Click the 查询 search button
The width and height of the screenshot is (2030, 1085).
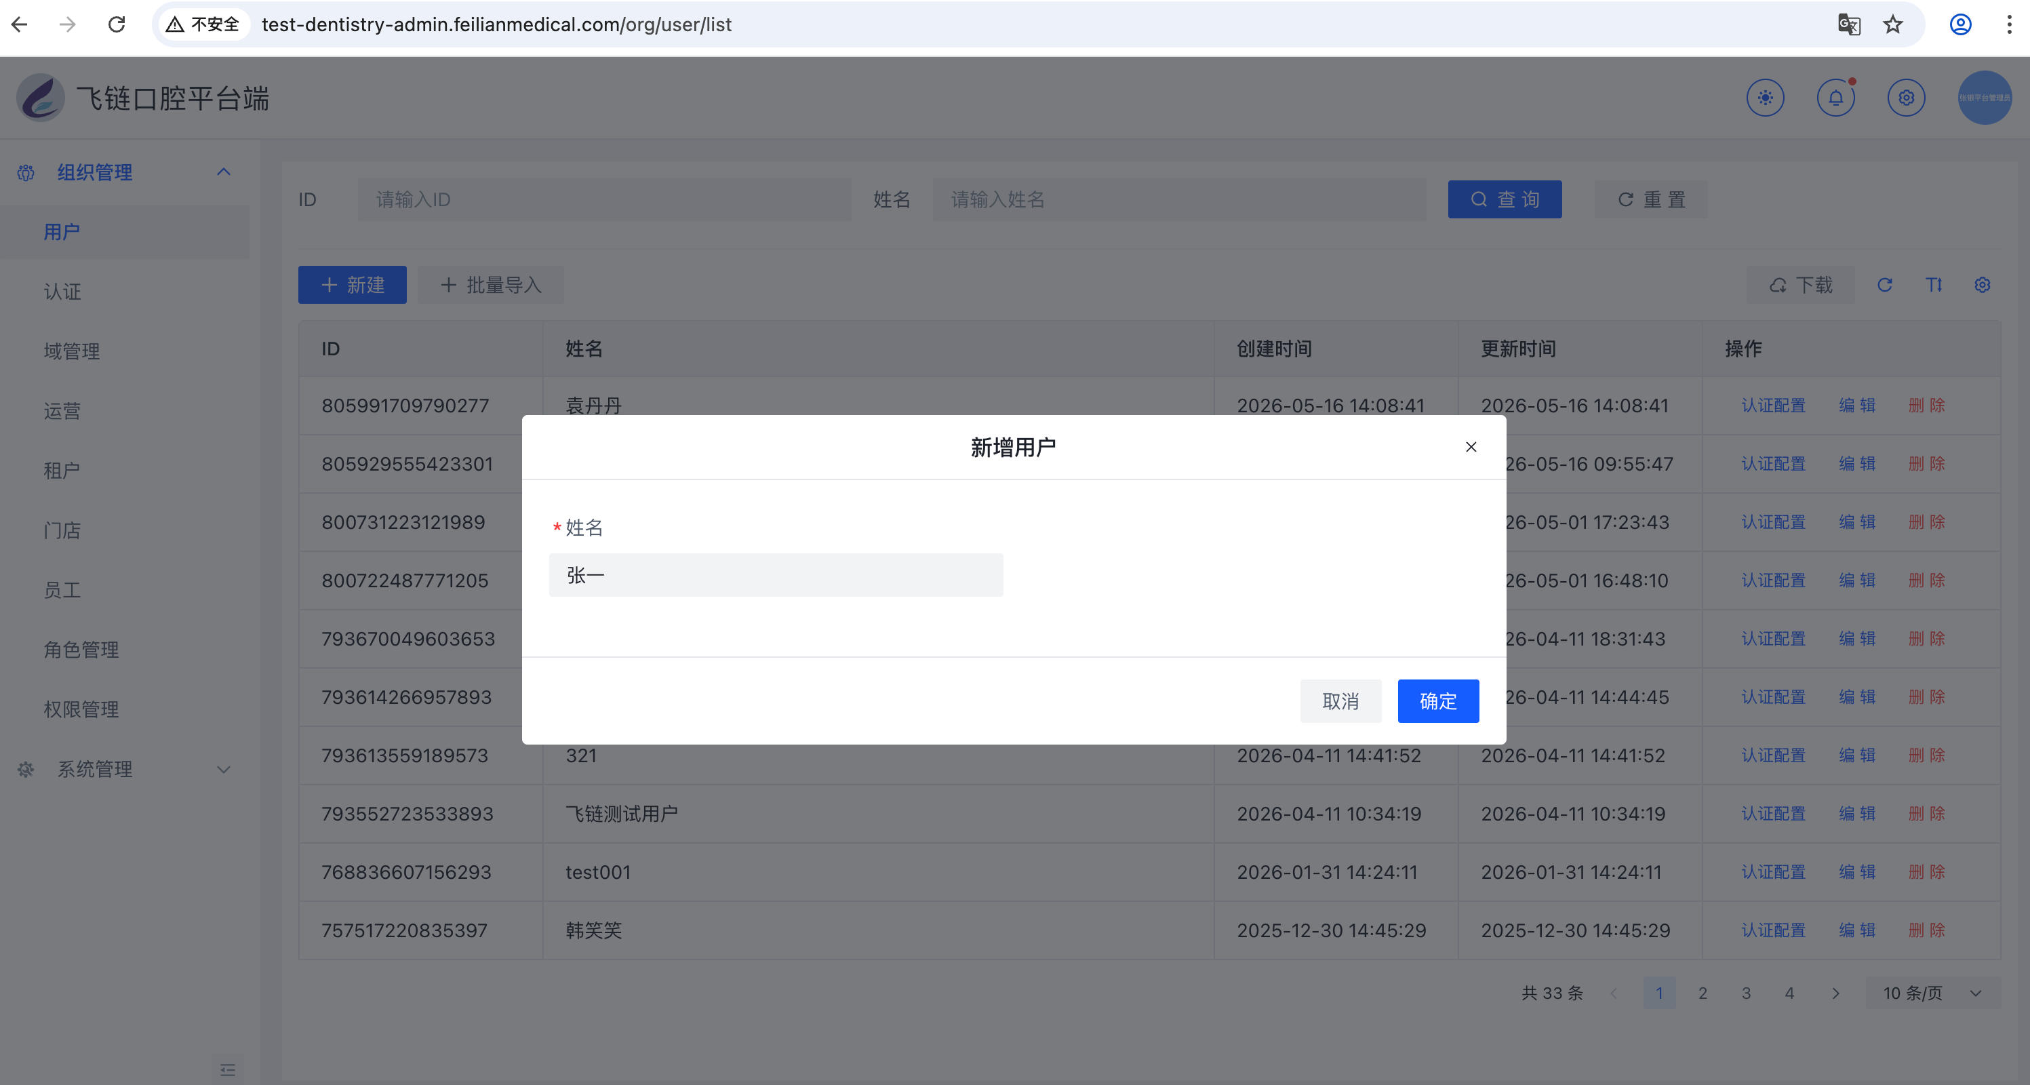(x=1505, y=199)
